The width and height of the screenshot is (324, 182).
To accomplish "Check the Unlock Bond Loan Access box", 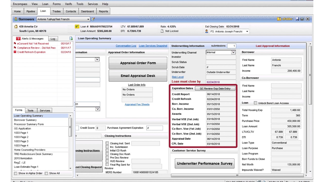I will (x=255, y=103).
